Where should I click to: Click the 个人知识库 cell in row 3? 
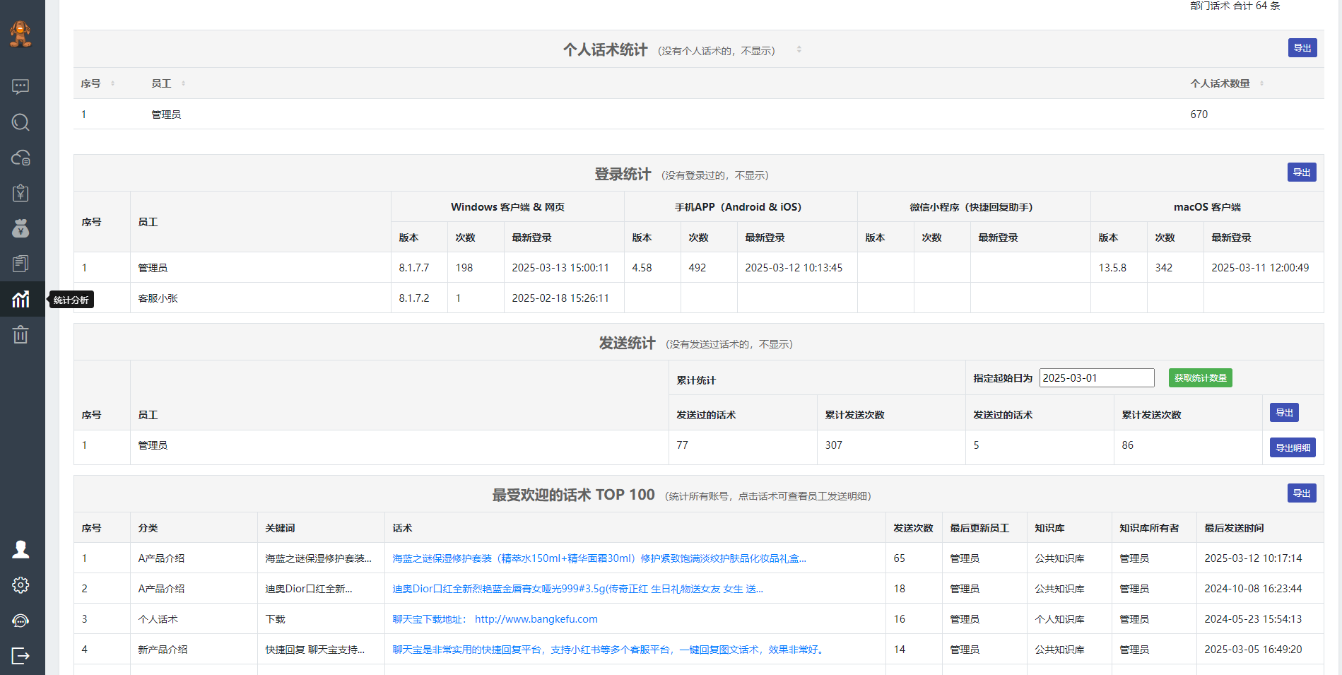pos(1059,619)
